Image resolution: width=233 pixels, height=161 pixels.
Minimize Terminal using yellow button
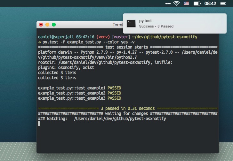point(47,25)
